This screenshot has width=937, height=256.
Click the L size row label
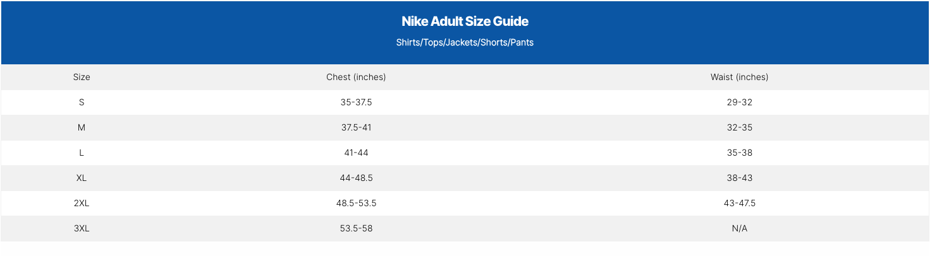(x=82, y=153)
